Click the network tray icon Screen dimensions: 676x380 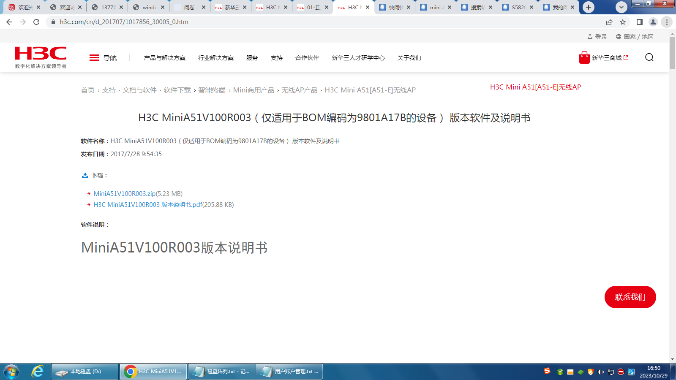click(x=611, y=372)
